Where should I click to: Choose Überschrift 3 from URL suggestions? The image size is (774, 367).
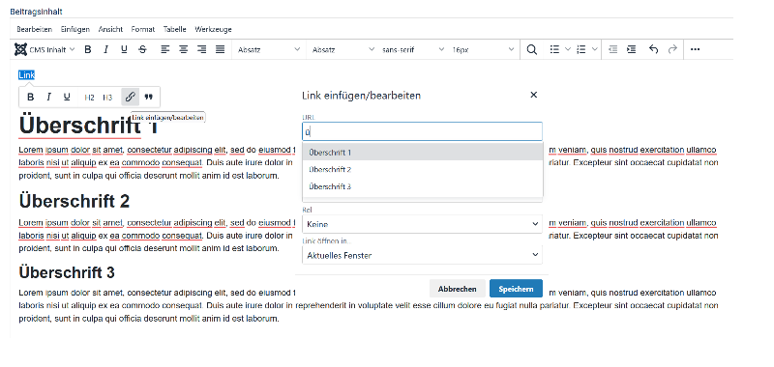pyautogui.click(x=423, y=186)
